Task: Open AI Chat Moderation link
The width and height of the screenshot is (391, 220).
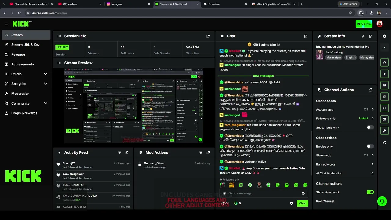Action: pyautogui.click(x=345, y=173)
